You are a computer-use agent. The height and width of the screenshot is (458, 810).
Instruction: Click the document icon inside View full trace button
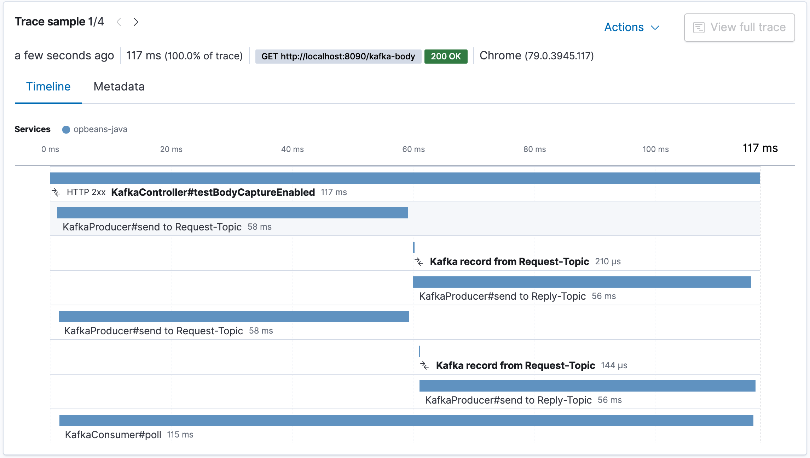[x=698, y=27]
